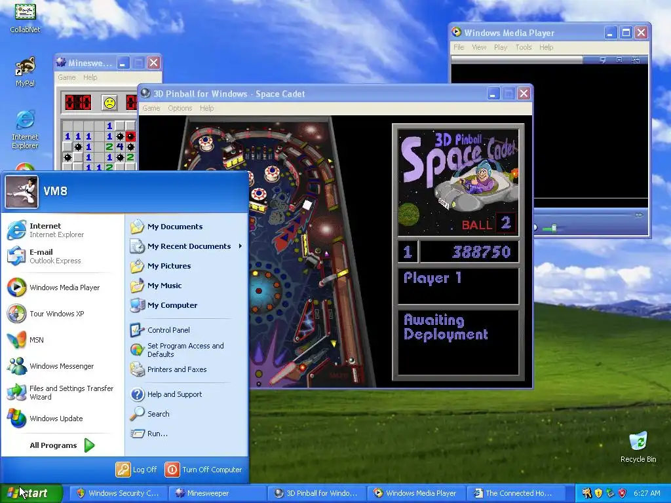Click the Start button

click(31, 493)
